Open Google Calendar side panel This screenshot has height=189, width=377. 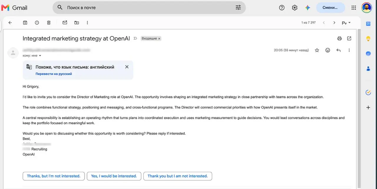click(x=368, y=24)
